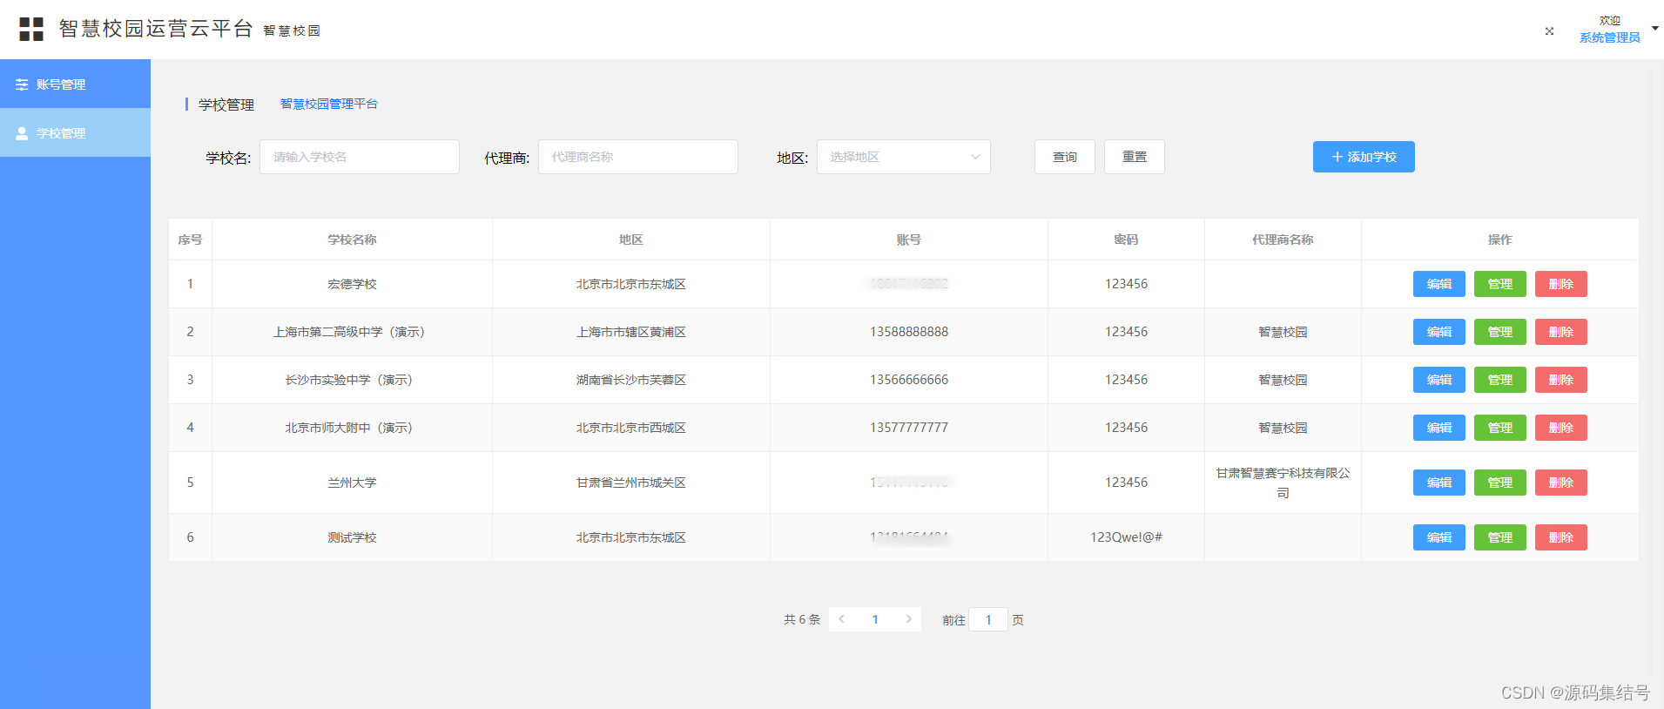Delete 上海市第二高级中学 row
Image resolution: width=1664 pixels, height=709 pixels.
(1561, 332)
